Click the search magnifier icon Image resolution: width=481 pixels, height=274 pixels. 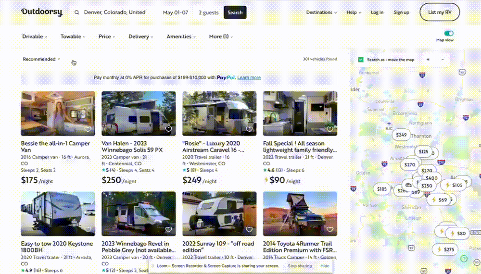click(x=76, y=12)
